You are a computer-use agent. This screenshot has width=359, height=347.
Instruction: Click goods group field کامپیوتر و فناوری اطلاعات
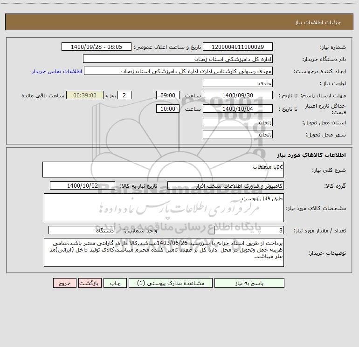coord(226,185)
